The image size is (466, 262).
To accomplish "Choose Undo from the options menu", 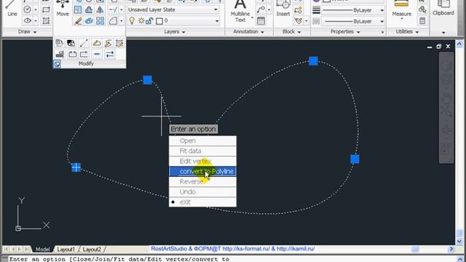I will point(202,191).
